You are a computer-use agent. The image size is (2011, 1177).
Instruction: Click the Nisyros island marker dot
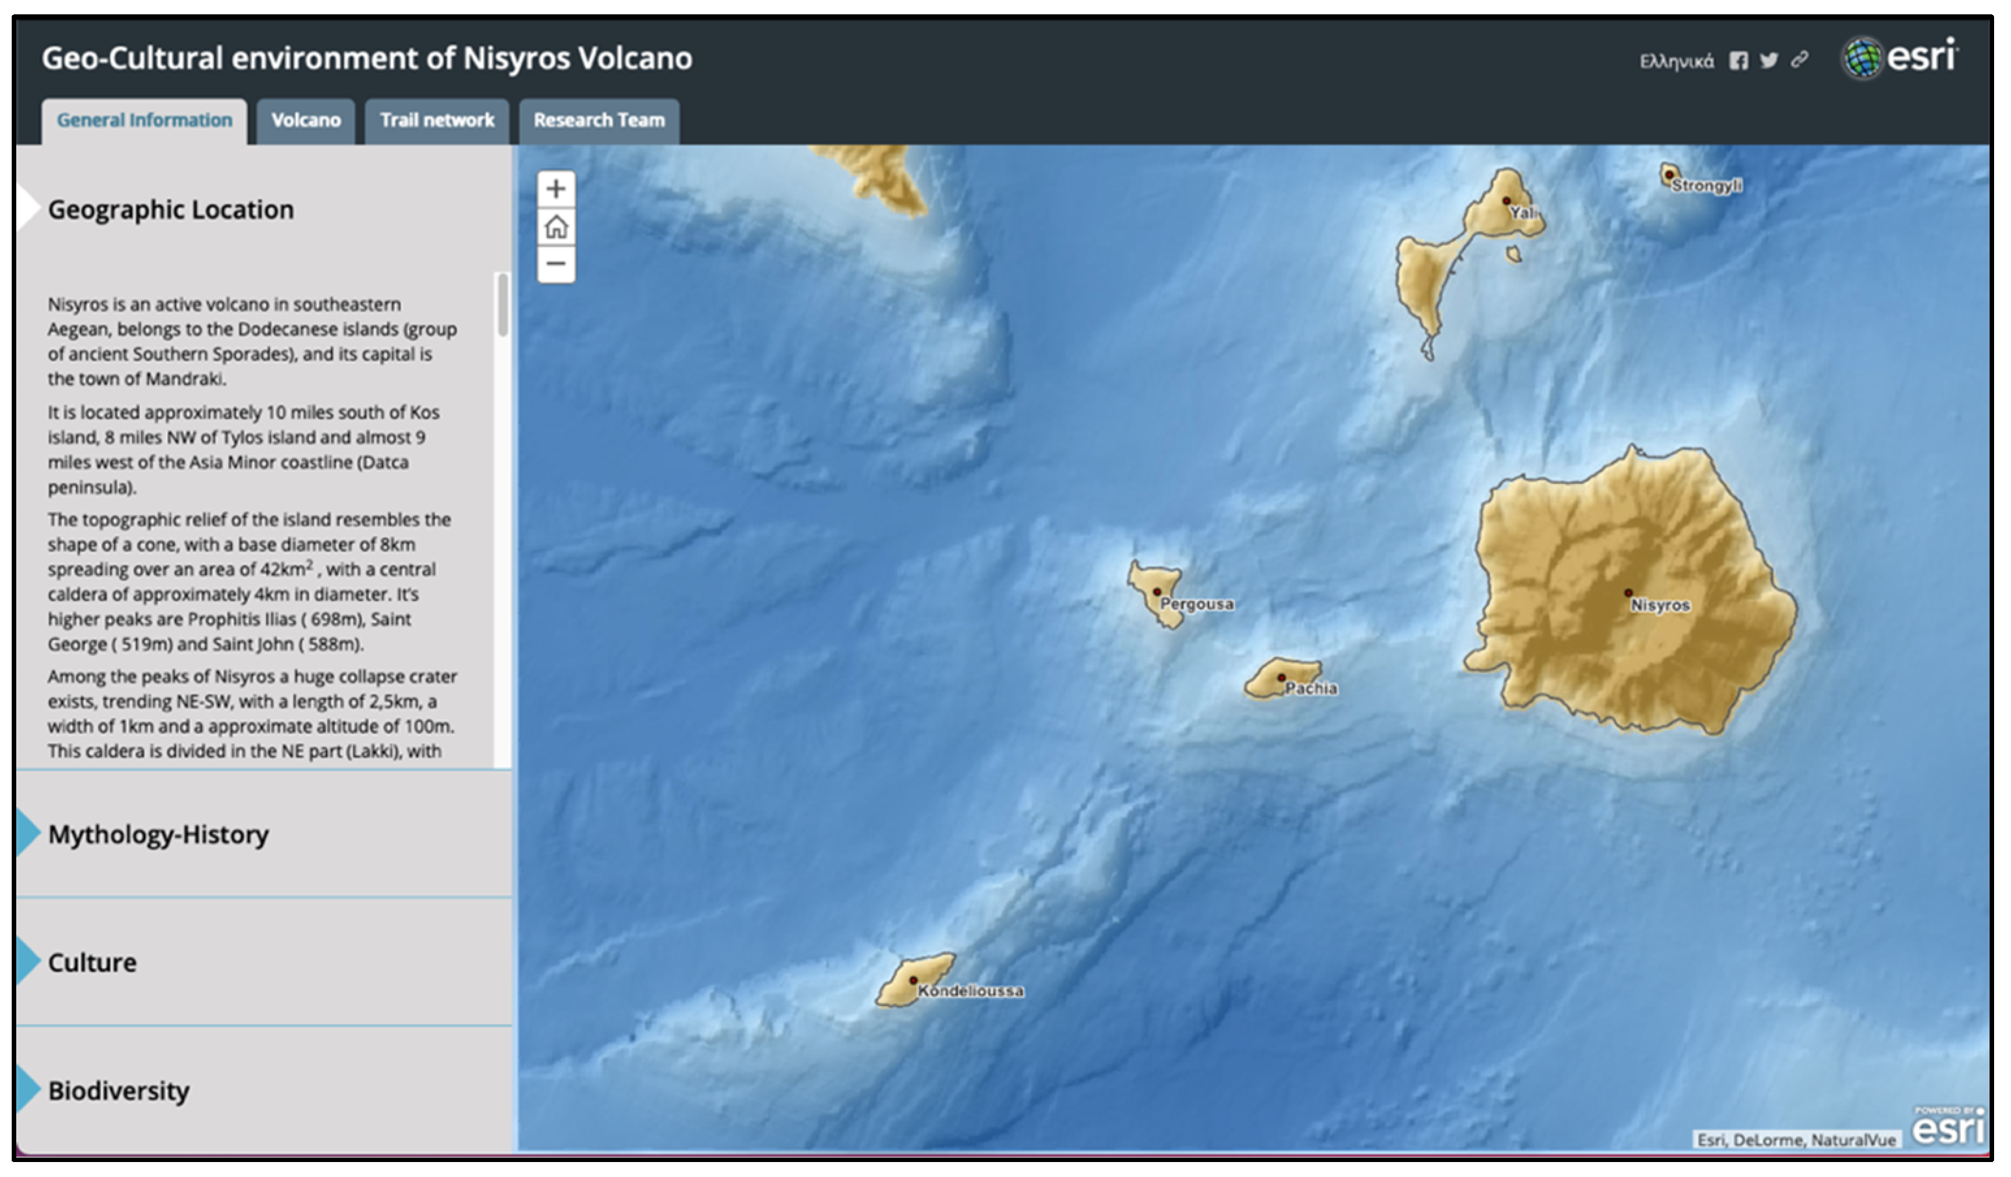(x=1628, y=593)
